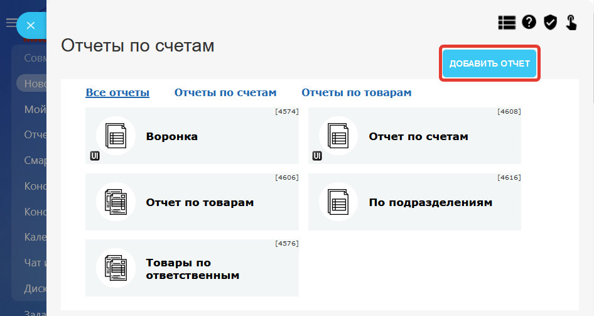The image size is (594, 316).
Task: Open the Товары по ответственным report title
Action: [x=192, y=269]
